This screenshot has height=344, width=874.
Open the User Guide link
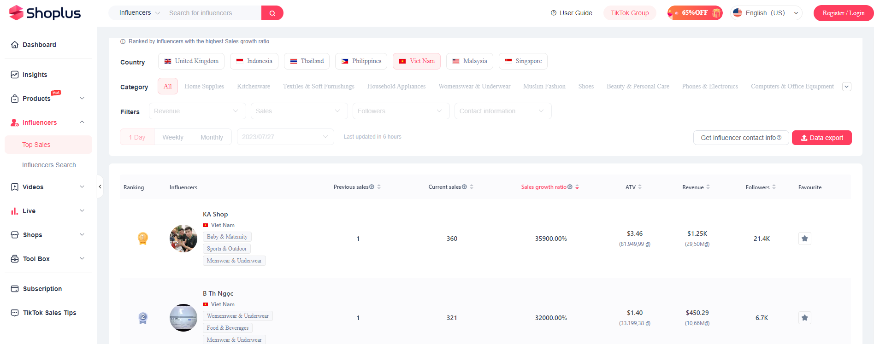tap(571, 13)
